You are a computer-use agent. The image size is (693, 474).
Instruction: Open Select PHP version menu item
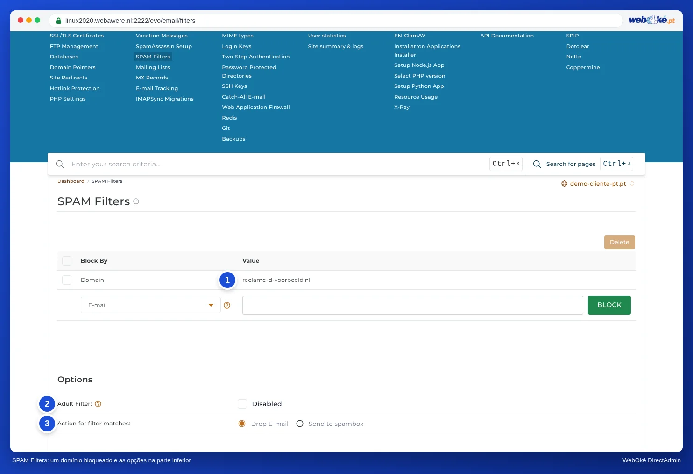tap(420, 76)
